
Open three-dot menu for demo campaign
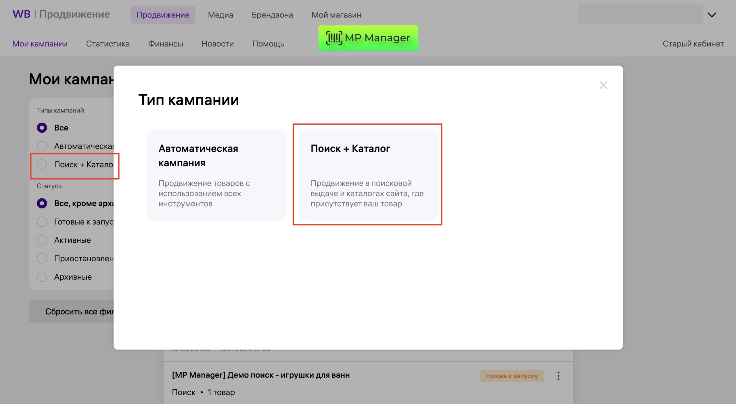coord(558,376)
